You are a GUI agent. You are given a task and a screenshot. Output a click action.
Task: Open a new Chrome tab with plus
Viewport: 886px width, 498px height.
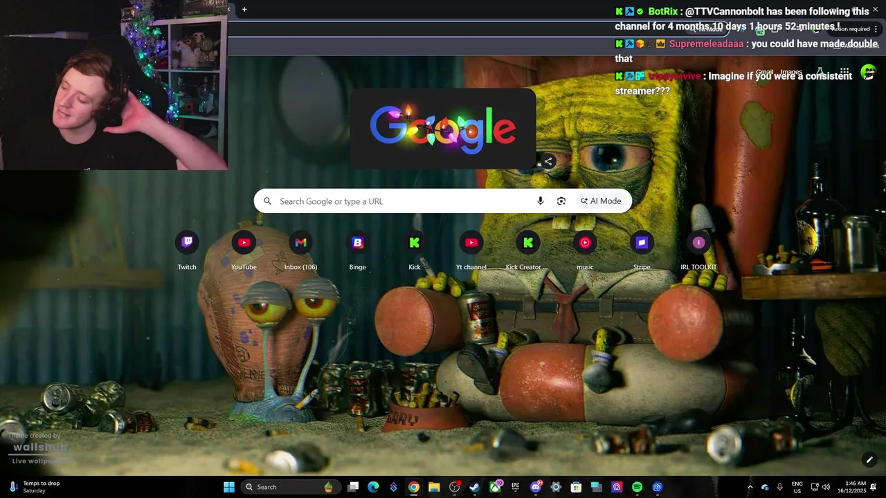point(244,9)
